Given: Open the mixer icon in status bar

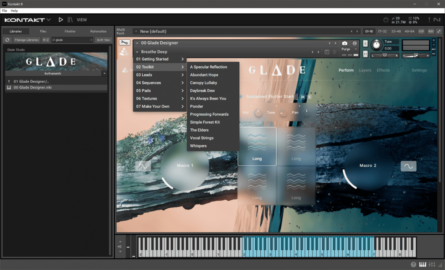Looking at the screenshot, I should pos(432,265).
